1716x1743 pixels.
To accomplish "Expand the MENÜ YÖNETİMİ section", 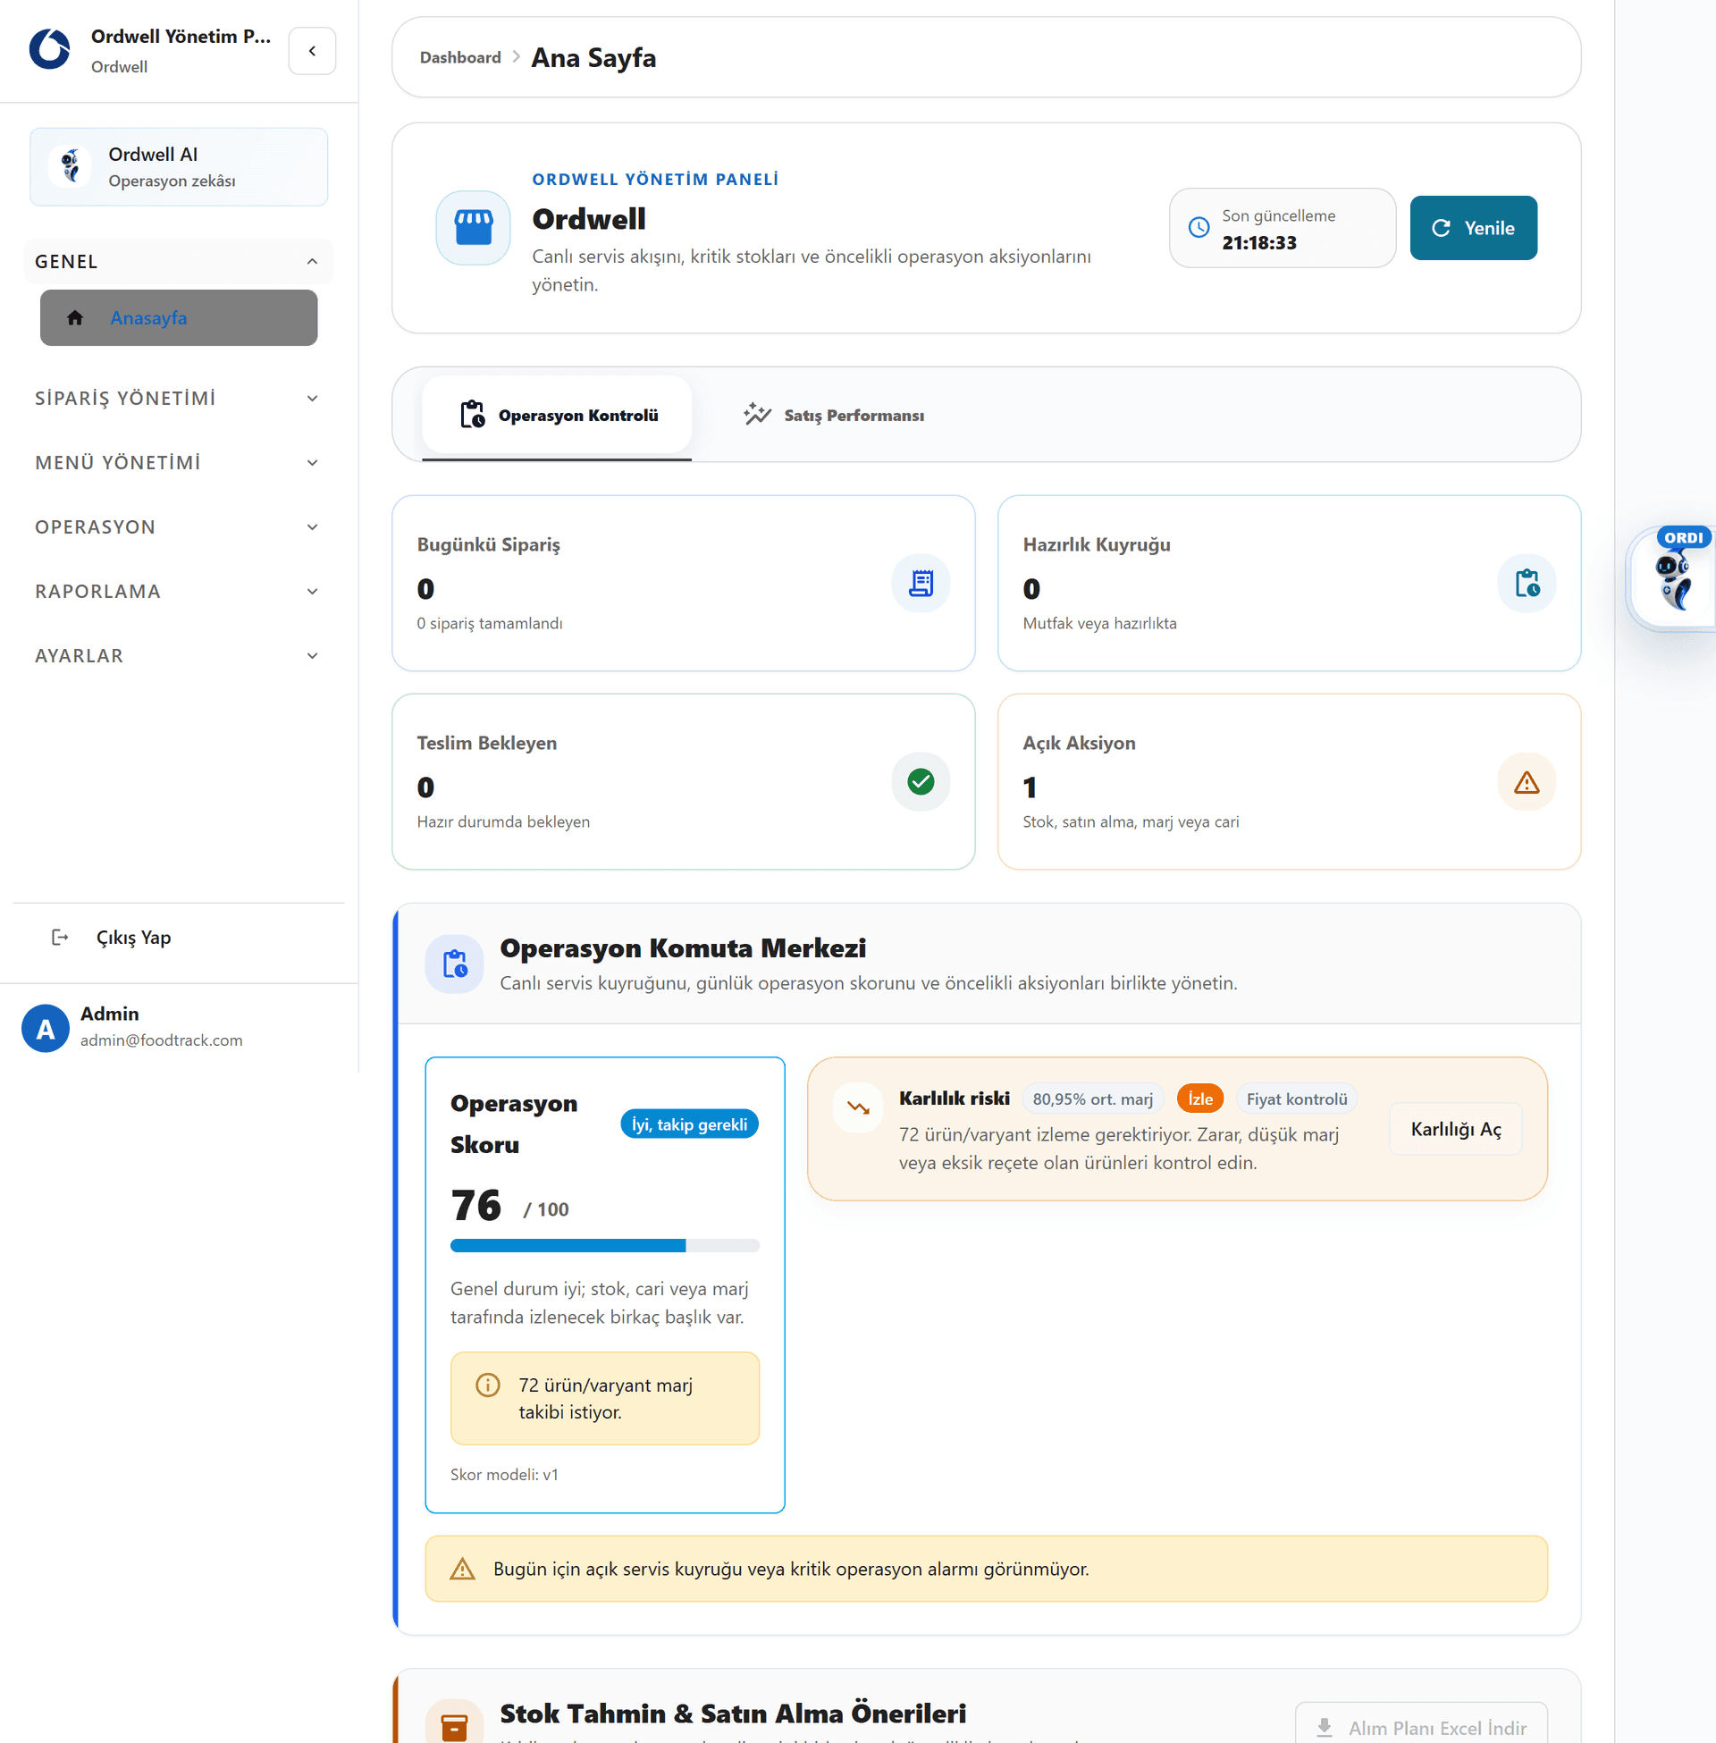I will point(179,462).
